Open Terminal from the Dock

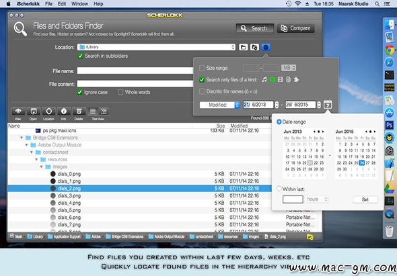click(390, 75)
